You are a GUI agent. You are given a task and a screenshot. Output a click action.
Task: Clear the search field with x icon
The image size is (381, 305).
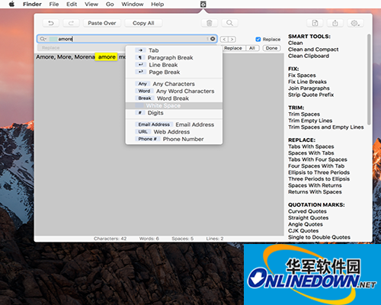(213, 39)
